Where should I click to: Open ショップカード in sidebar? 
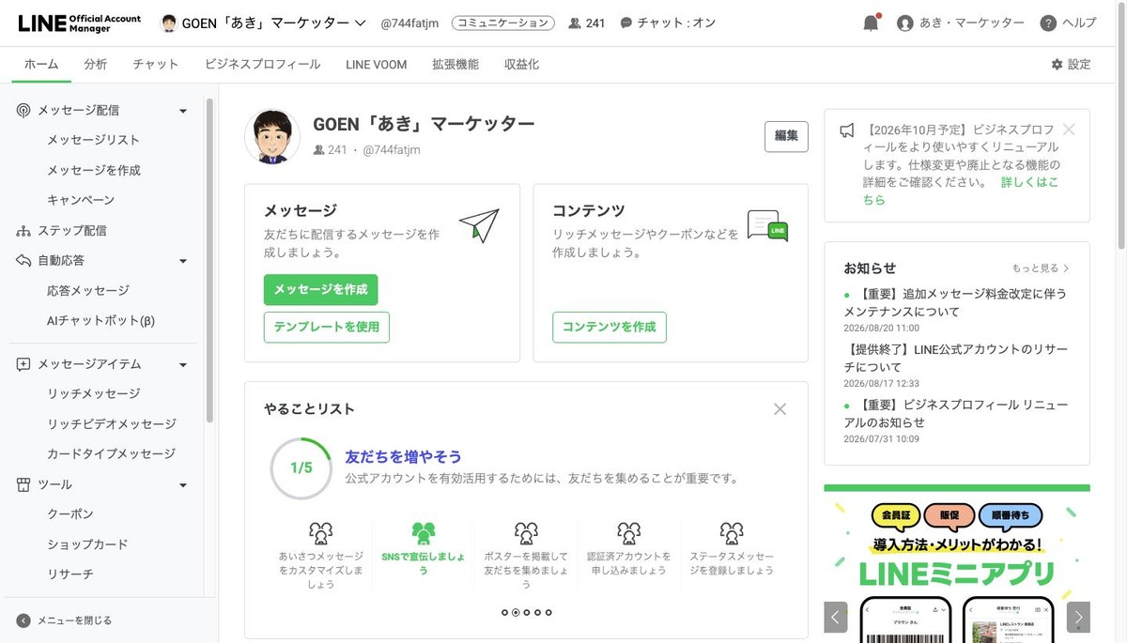point(87,544)
